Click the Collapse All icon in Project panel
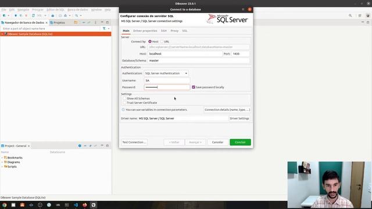 tap(85, 146)
